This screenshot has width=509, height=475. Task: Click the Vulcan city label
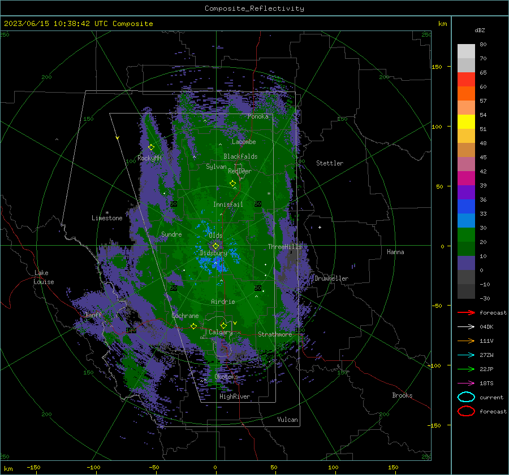point(287,420)
